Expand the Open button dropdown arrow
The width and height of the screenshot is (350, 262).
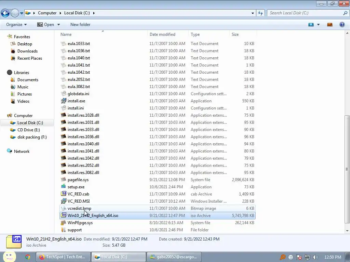(58, 25)
